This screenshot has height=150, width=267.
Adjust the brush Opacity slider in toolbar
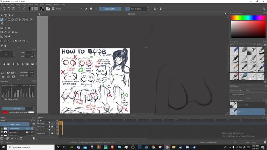[x=110, y=9]
